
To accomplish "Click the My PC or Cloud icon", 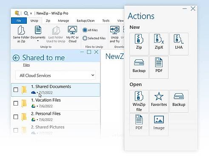I will (x=72, y=30).
